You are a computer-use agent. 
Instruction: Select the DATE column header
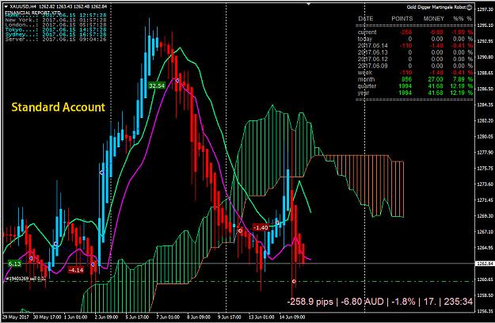[366, 19]
